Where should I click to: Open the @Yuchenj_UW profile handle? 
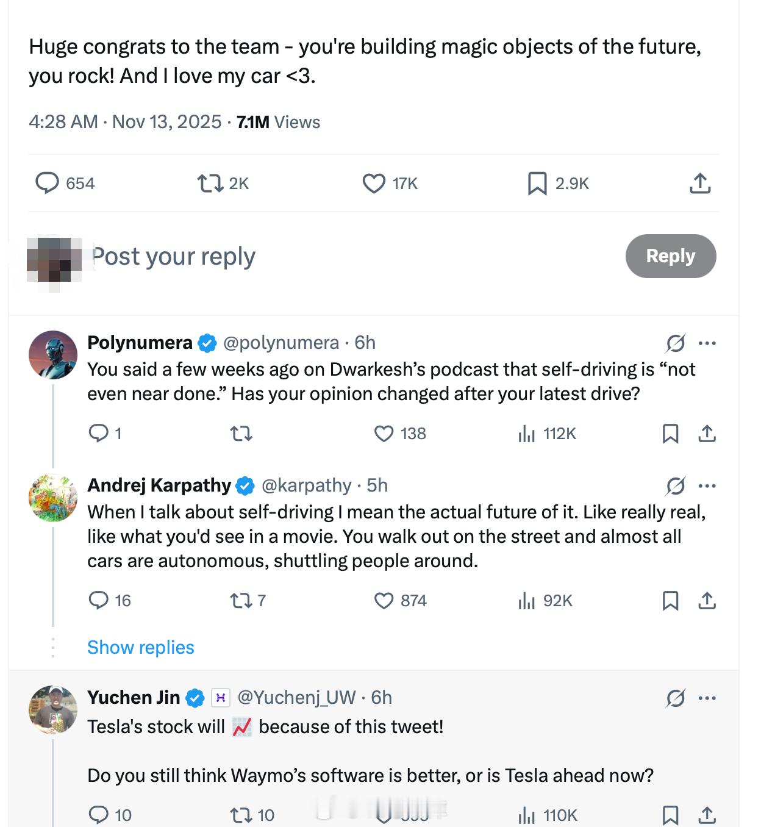[296, 697]
